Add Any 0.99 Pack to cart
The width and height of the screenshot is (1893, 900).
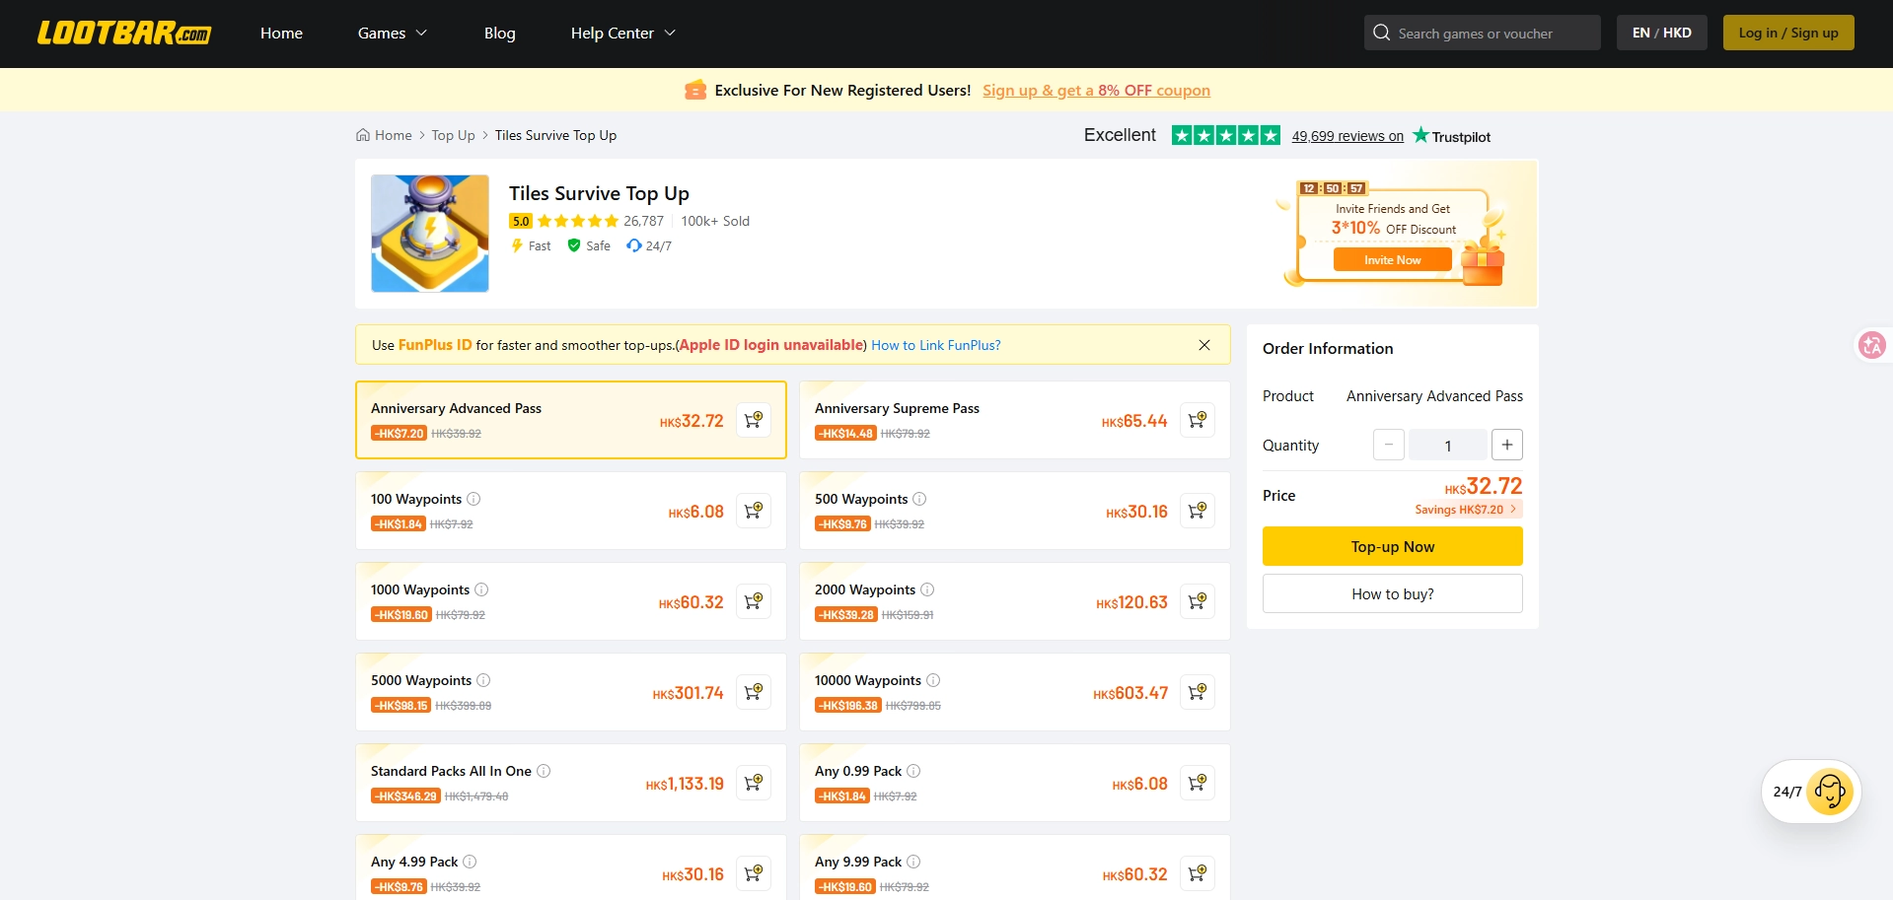tap(1198, 783)
